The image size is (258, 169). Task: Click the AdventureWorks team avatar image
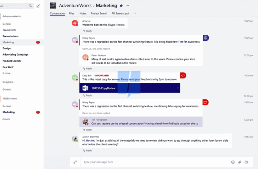[x=53, y=6]
